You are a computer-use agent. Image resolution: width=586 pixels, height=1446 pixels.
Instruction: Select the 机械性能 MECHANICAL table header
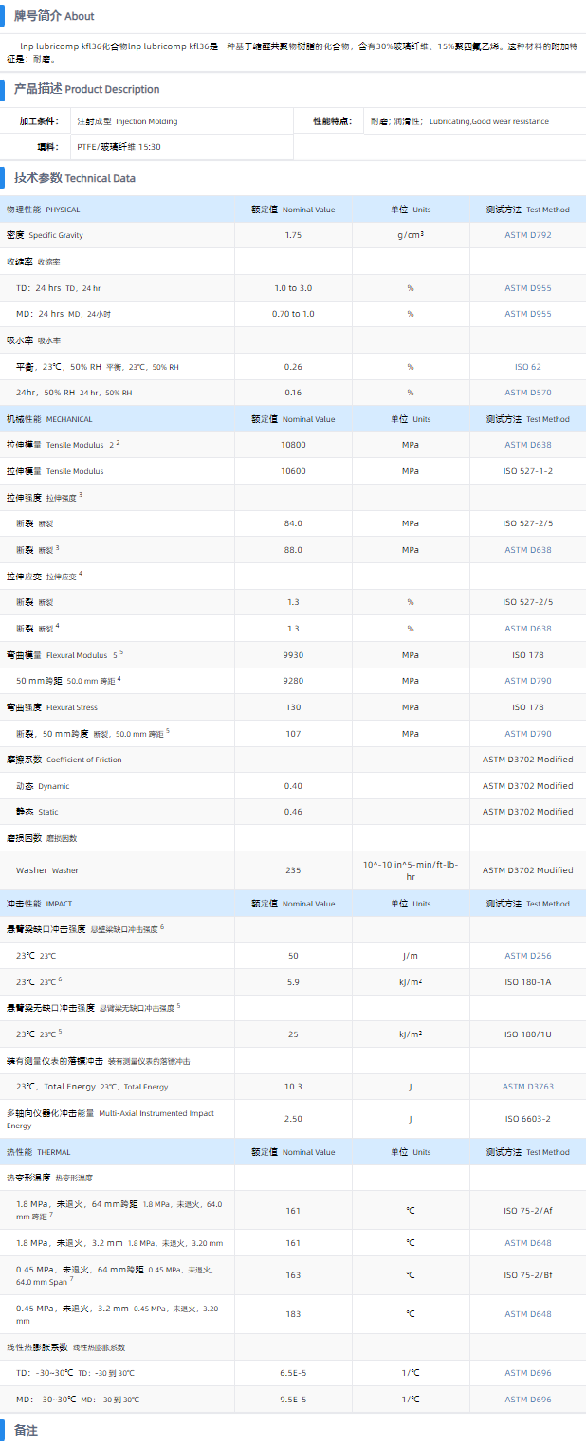click(49, 419)
